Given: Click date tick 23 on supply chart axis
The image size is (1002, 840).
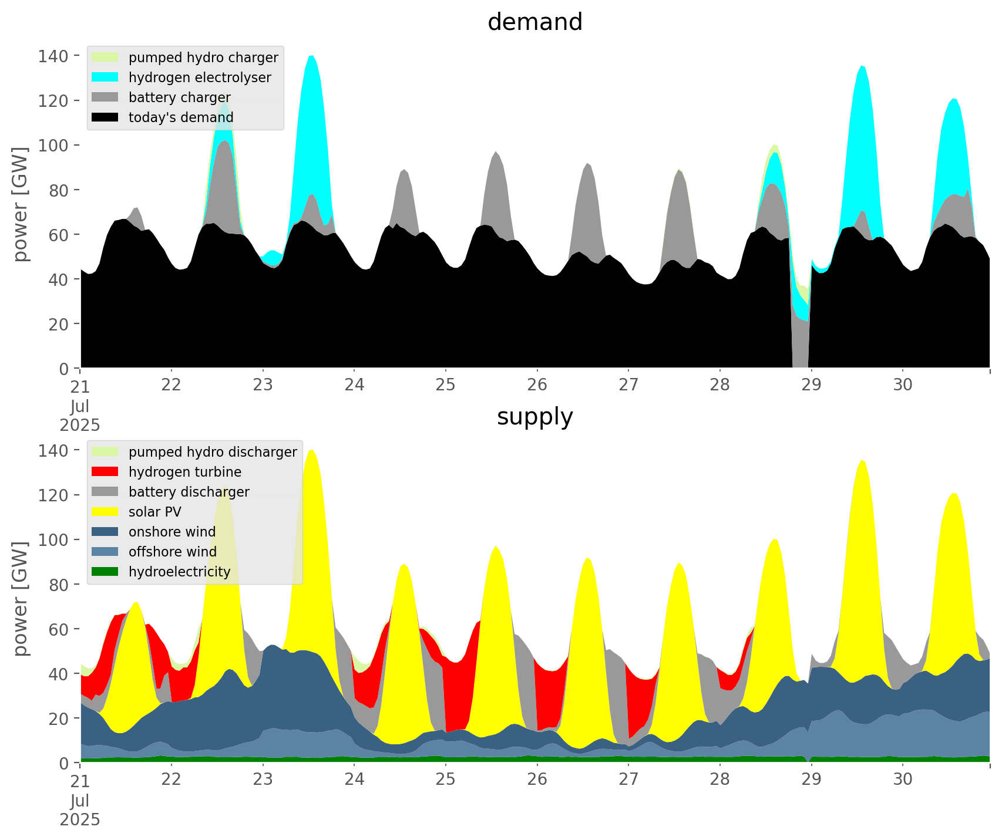Looking at the screenshot, I should coord(263,780).
